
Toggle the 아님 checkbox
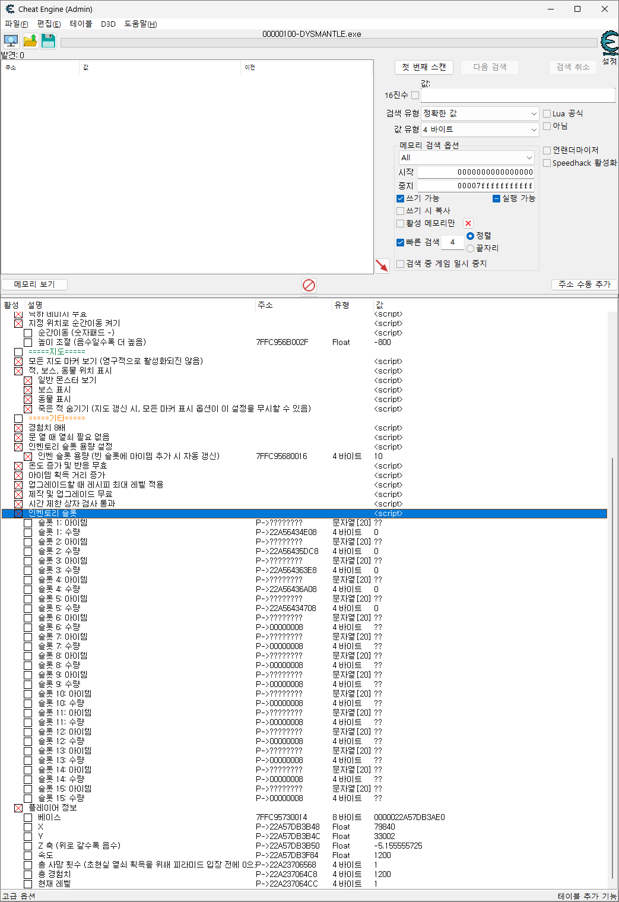pyautogui.click(x=547, y=126)
